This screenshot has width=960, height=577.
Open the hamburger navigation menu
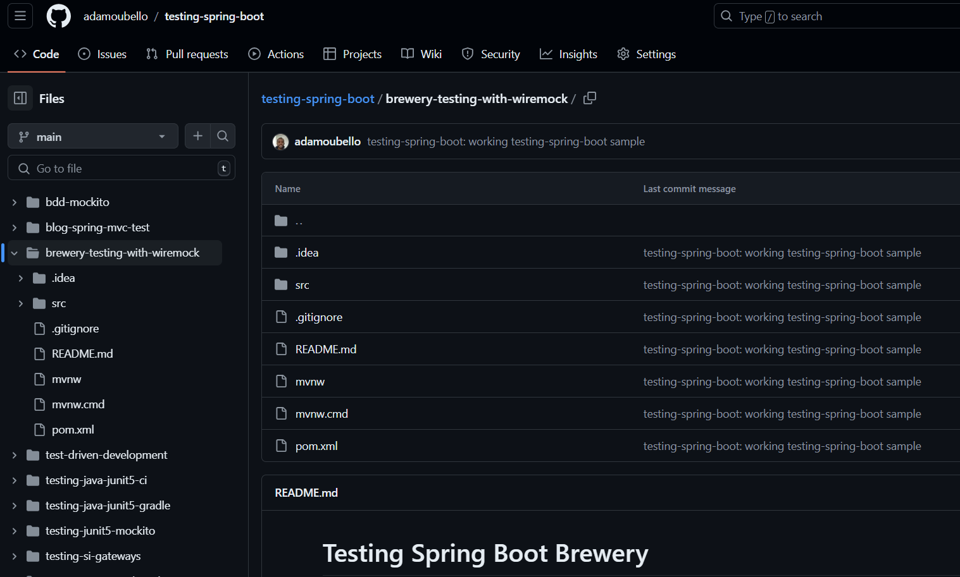pos(20,16)
